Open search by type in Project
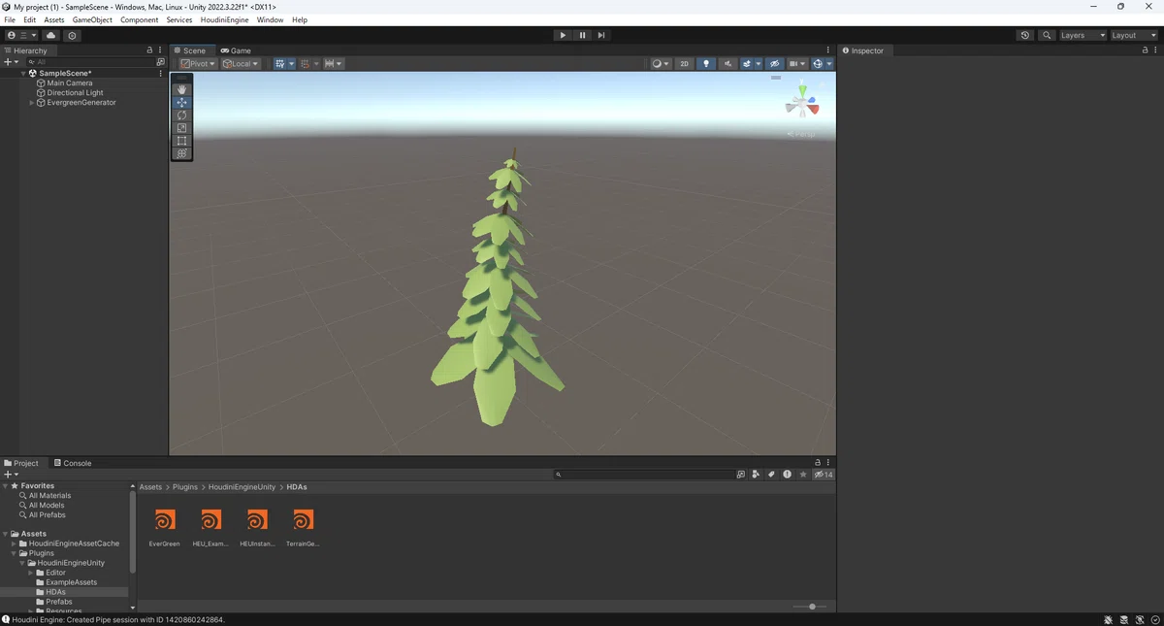The height and width of the screenshot is (626, 1164). (x=757, y=475)
